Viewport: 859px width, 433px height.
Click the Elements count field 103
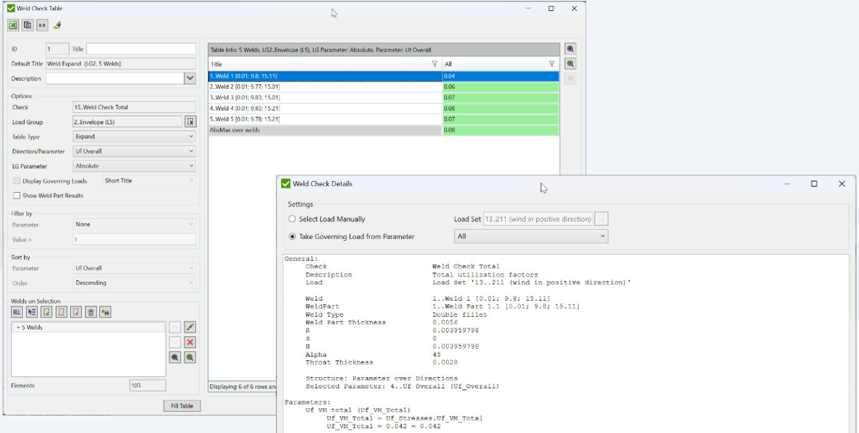pos(147,386)
